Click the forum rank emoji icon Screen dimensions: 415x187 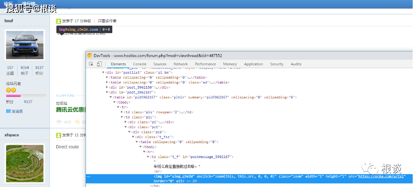point(11,90)
